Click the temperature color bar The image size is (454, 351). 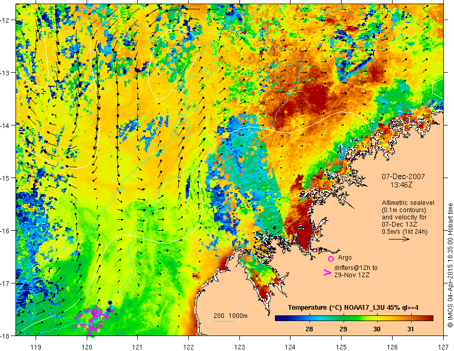tap(354, 318)
